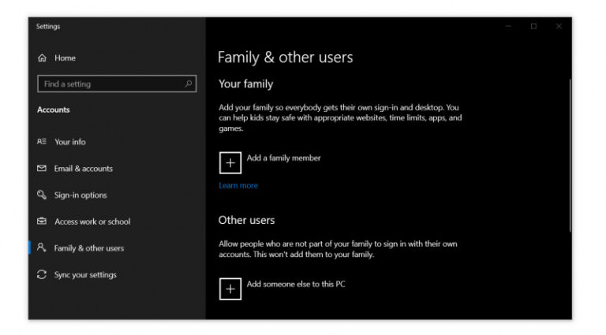The width and height of the screenshot is (606, 335).
Task: Click the Find a setting search box
Action: point(117,84)
